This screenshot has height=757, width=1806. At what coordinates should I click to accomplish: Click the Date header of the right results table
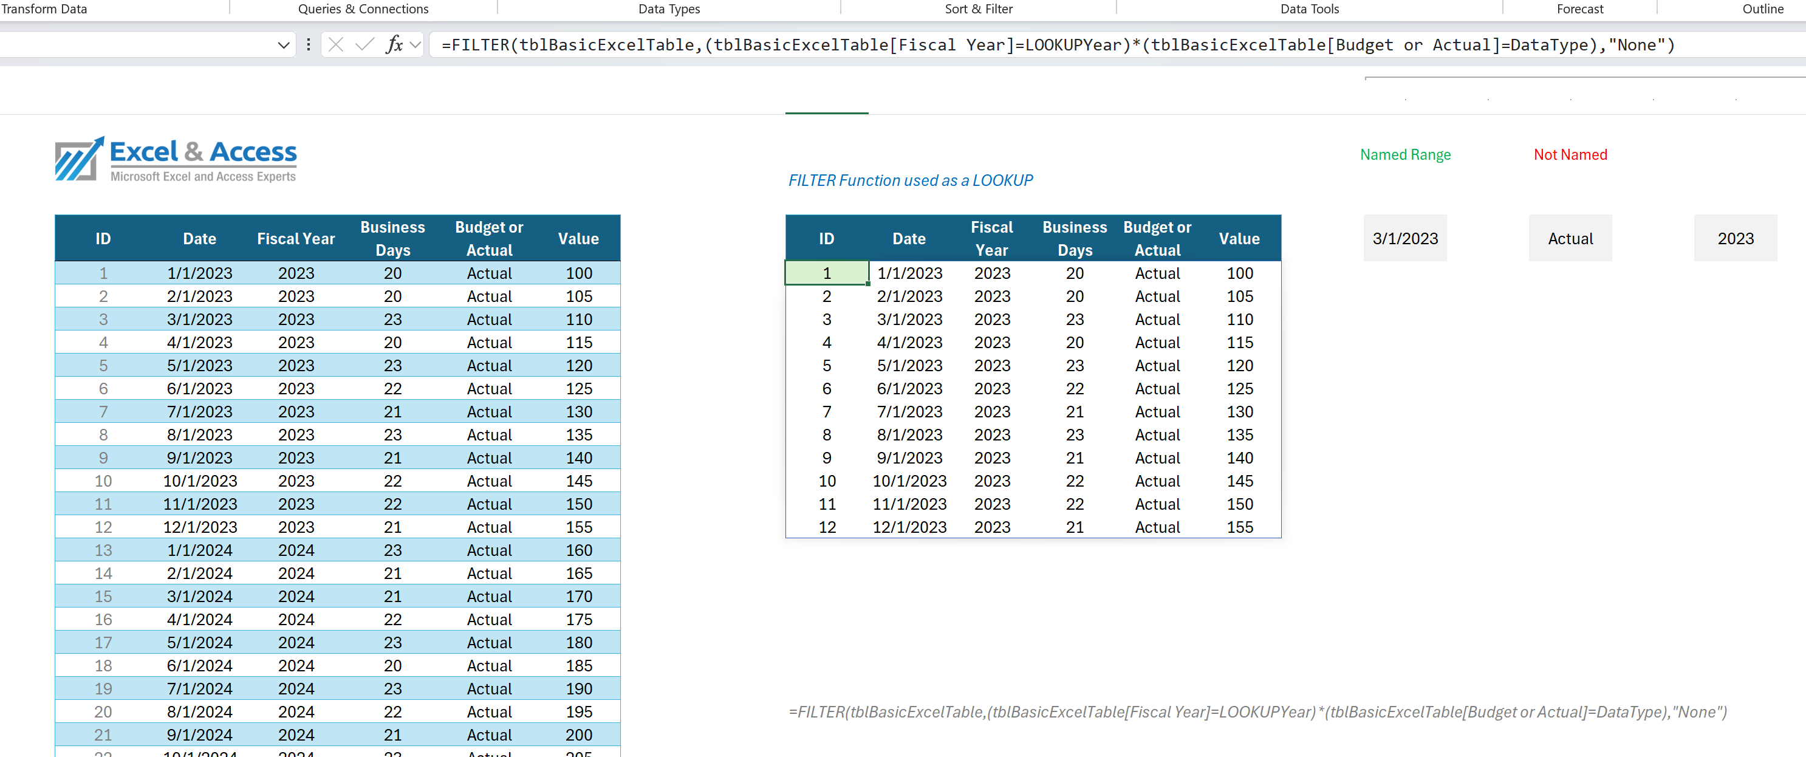point(909,238)
